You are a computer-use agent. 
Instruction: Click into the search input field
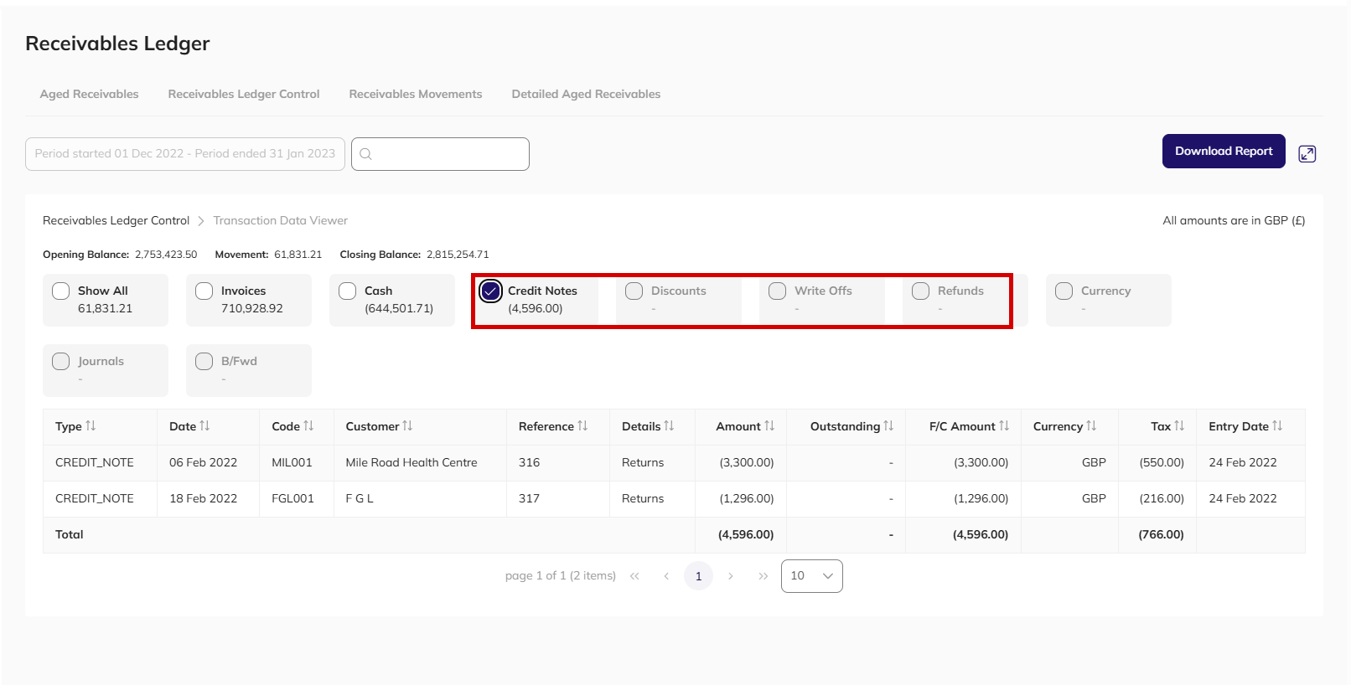[440, 154]
